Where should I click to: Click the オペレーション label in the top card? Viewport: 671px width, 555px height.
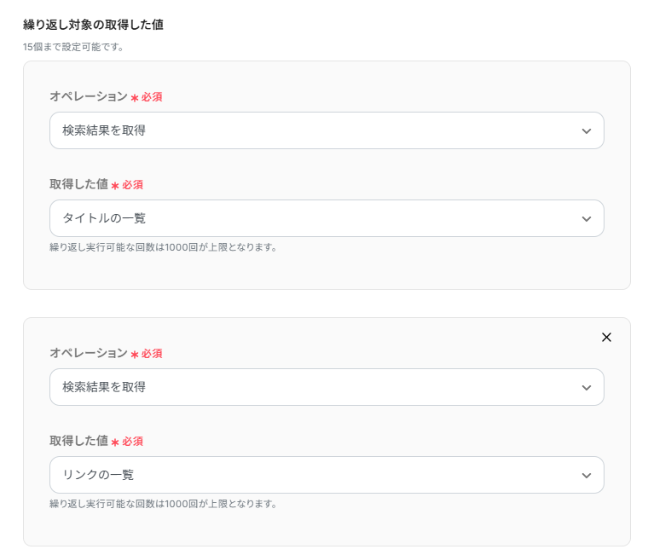click(88, 96)
